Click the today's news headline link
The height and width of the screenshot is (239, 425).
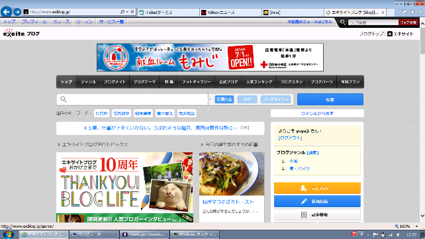310,22
